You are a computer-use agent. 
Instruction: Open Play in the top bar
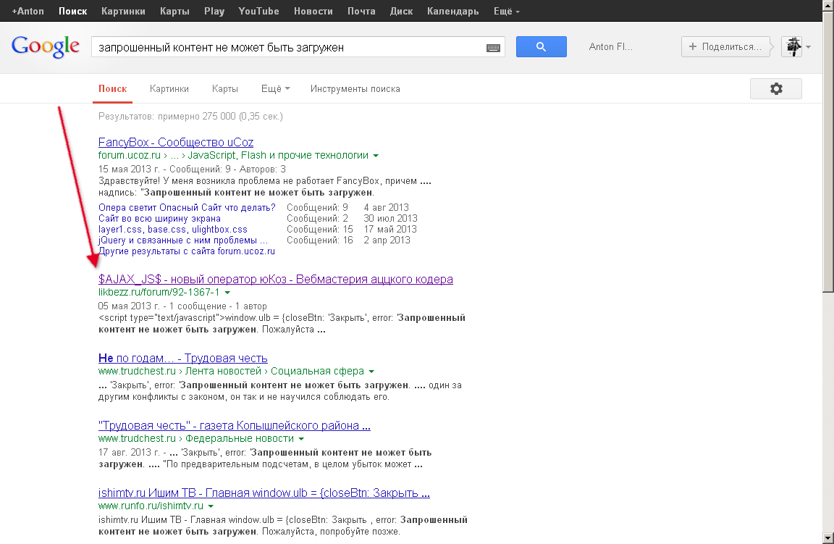[214, 11]
